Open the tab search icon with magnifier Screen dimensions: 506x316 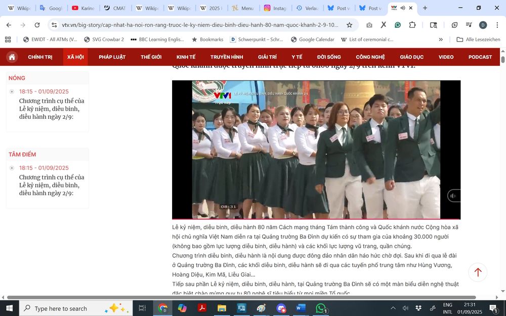[434, 25]
